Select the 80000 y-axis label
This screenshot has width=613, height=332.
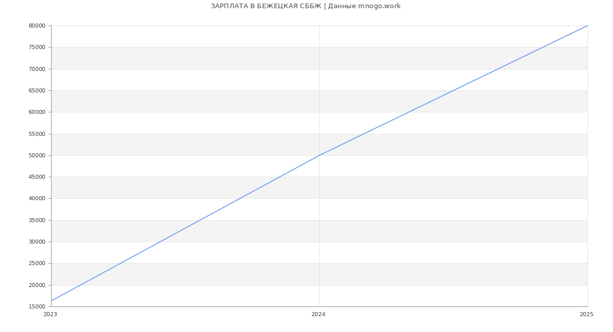pyautogui.click(x=37, y=26)
